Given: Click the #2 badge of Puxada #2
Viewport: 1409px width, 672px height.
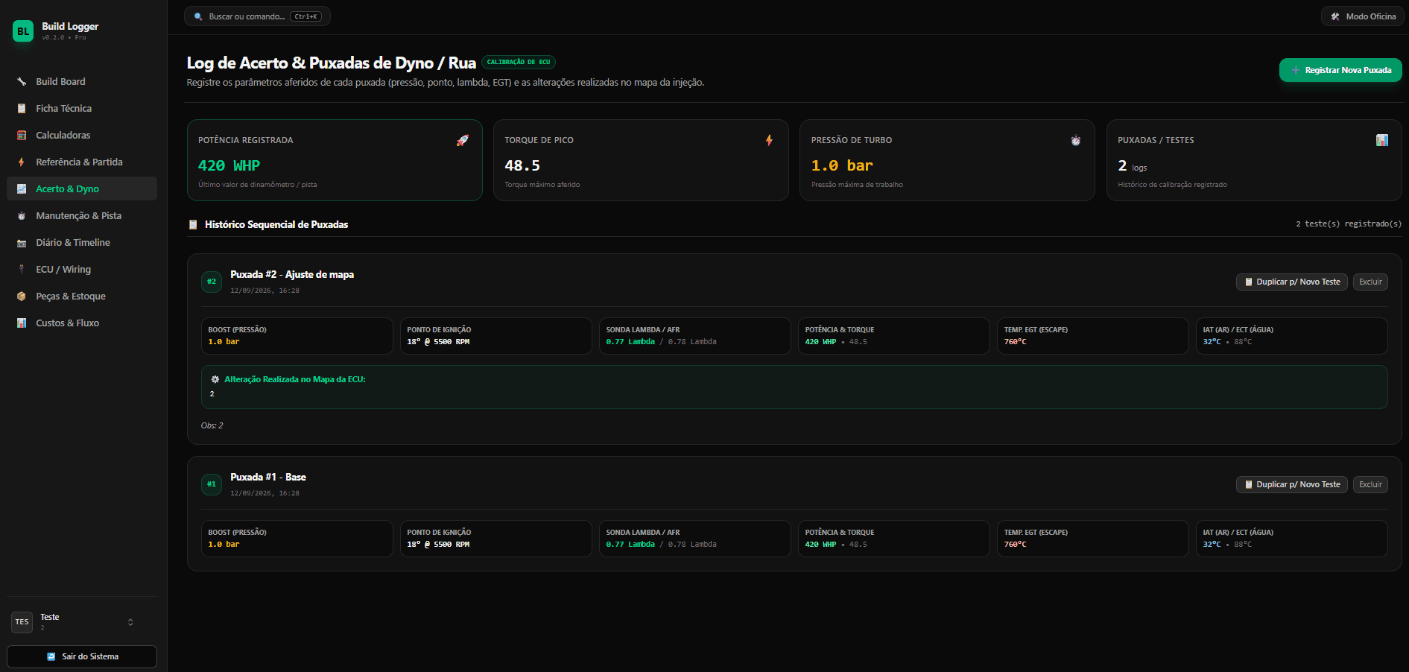Looking at the screenshot, I should (x=212, y=282).
